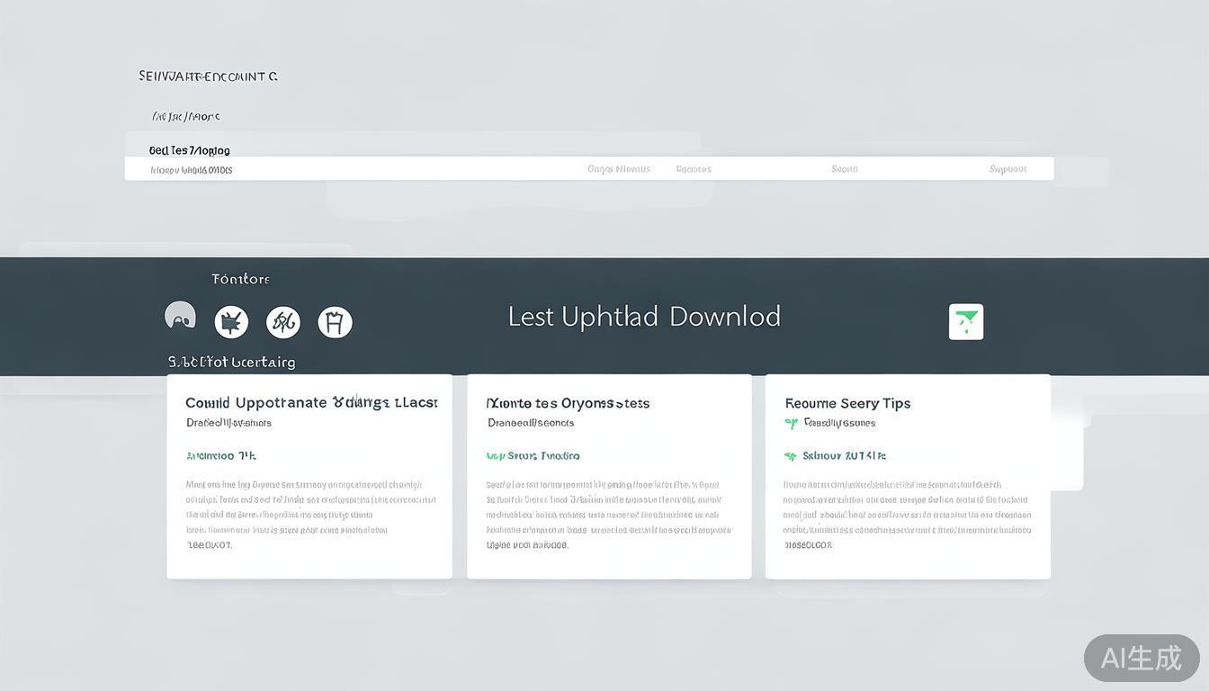1209x691 pixels.
Task: Select second menu item in white top bar
Action: [x=694, y=169]
